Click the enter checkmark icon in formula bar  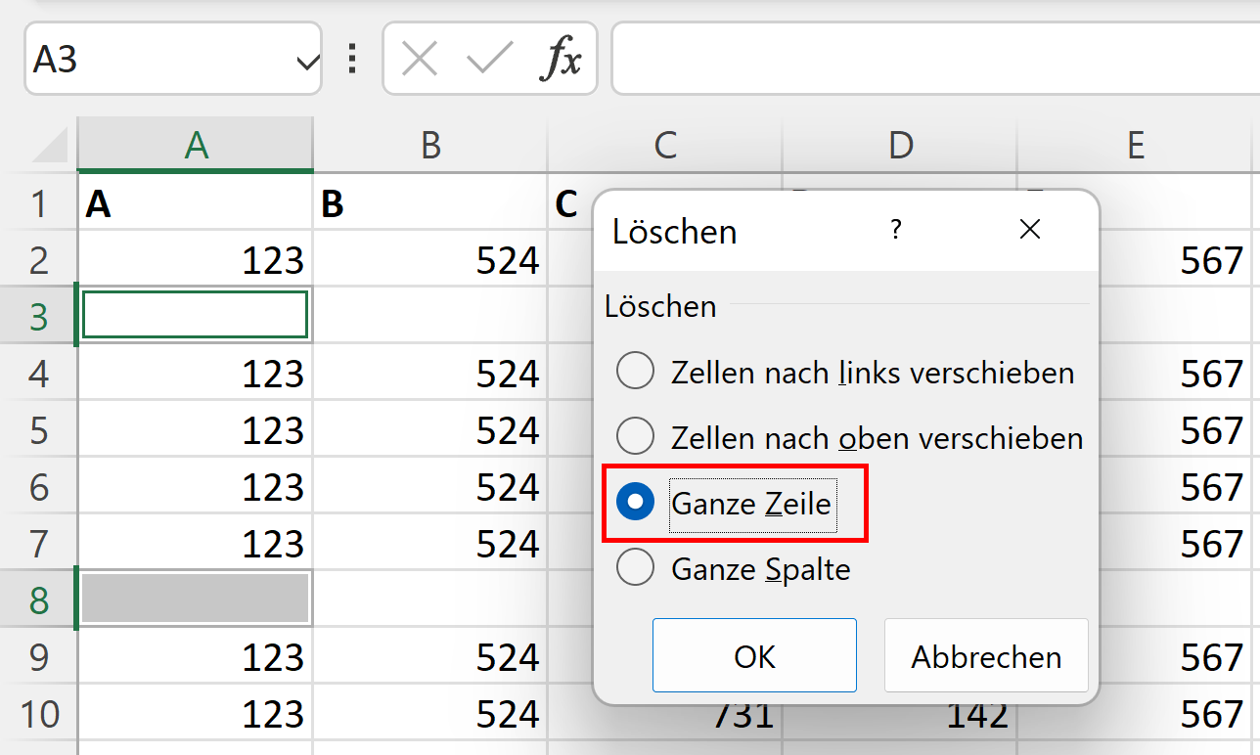(x=489, y=61)
